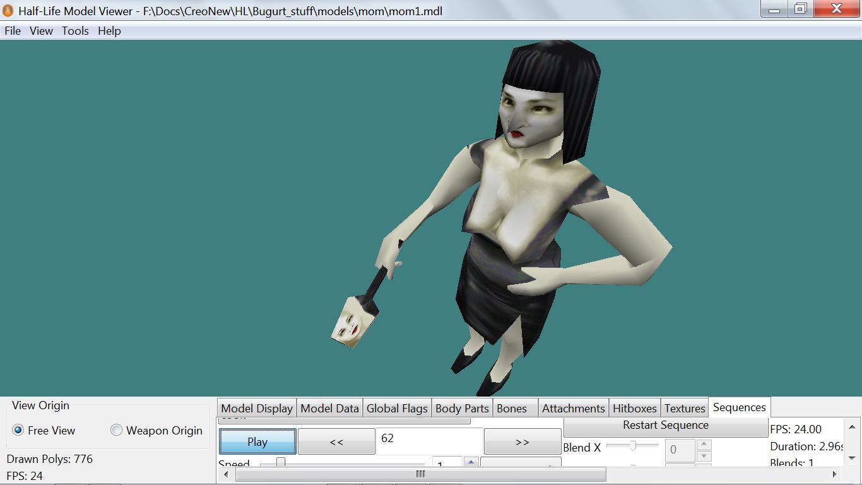Click the Blend X slider handle
Image resolution: width=862 pixels, height=485 pixels.
[632, 446]
